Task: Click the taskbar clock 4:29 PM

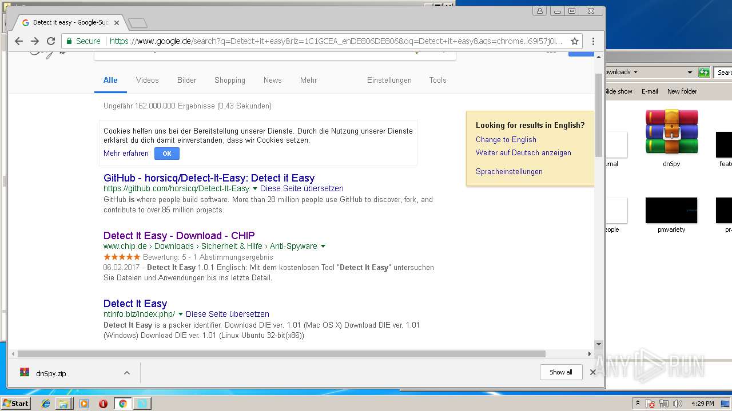Action: coord(702,404)
